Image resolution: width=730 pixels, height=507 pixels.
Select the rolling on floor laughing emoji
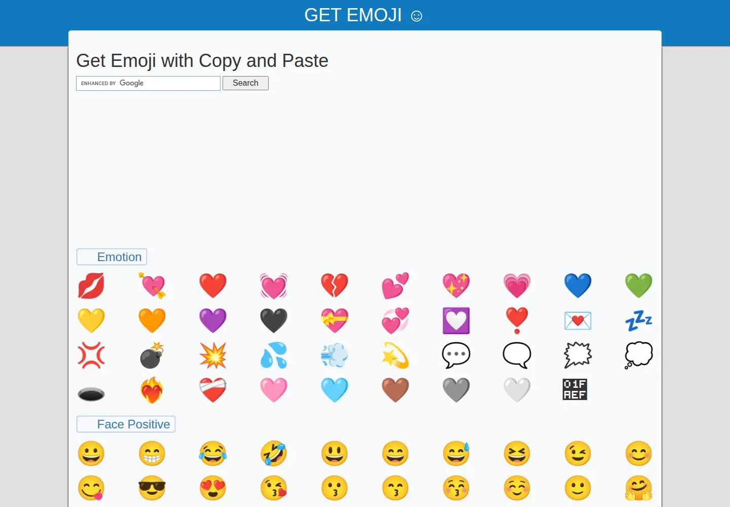click(x=274, y=453)
